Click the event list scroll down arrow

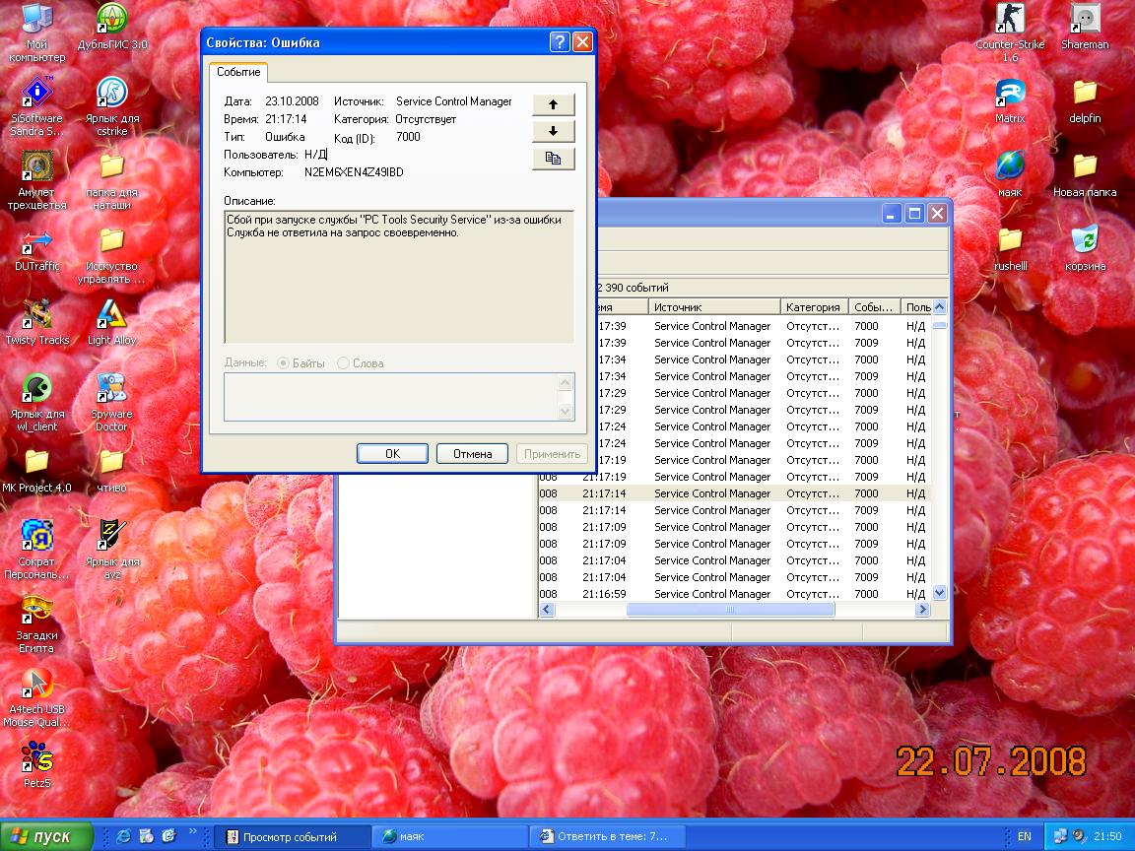[939, 593]
